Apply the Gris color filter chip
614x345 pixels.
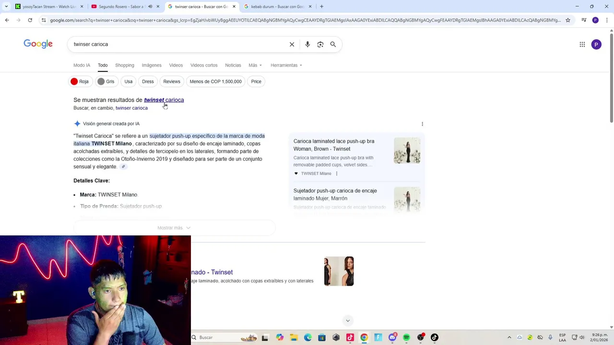point(106,81)
